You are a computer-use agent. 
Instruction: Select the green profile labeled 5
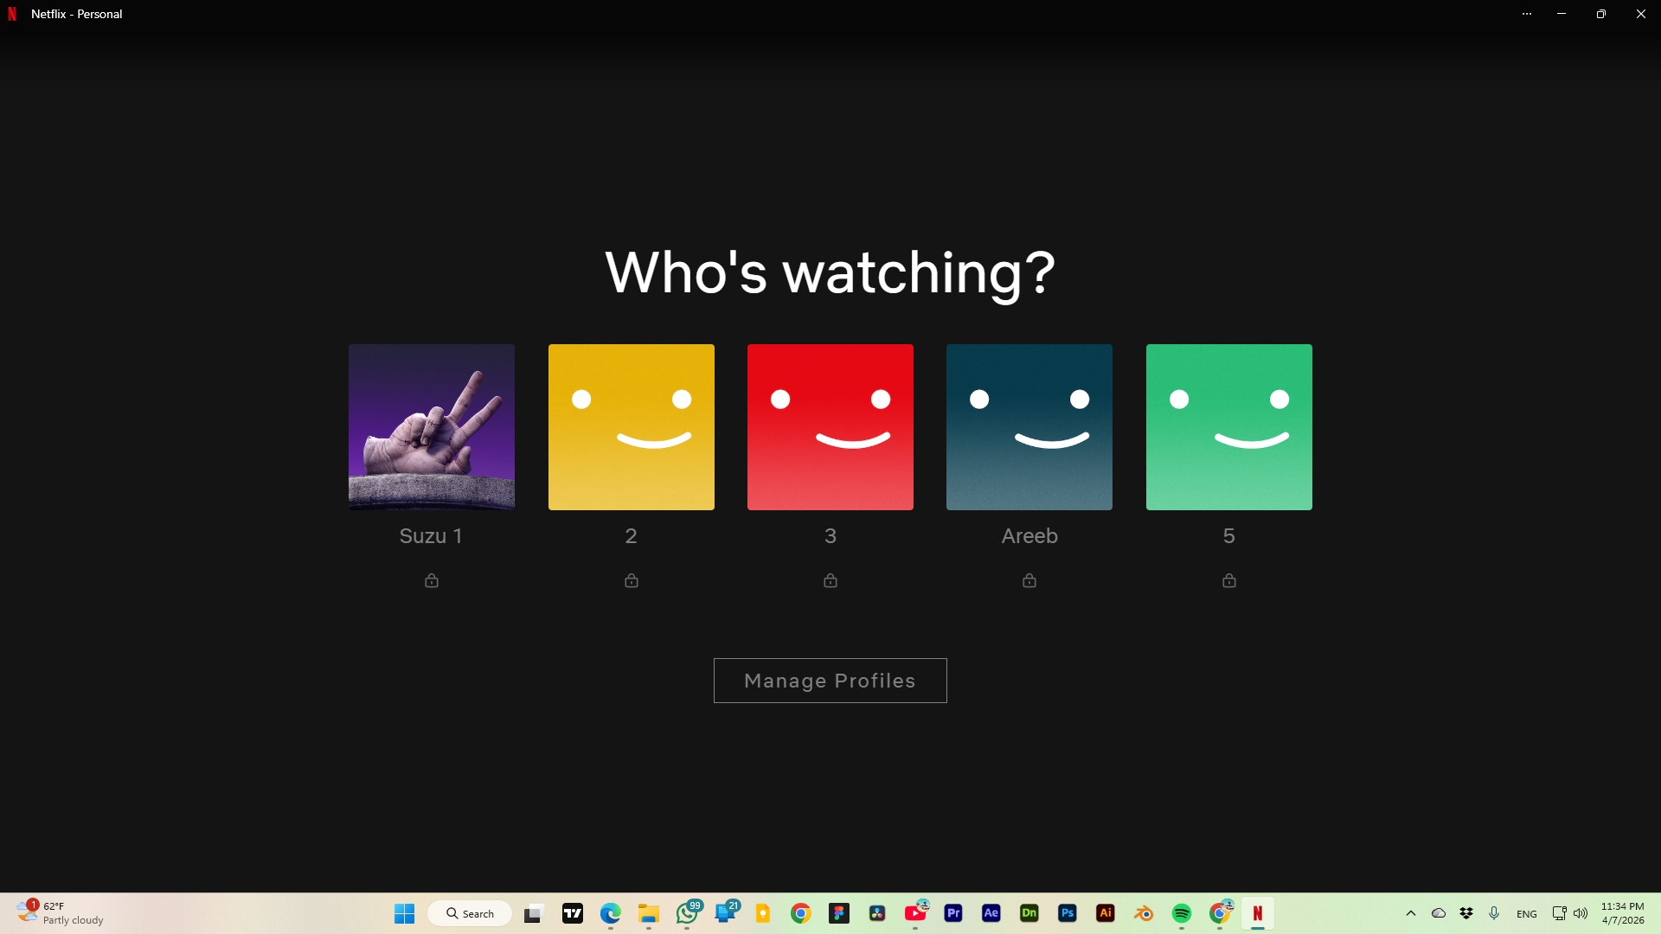click(1228, 426)
